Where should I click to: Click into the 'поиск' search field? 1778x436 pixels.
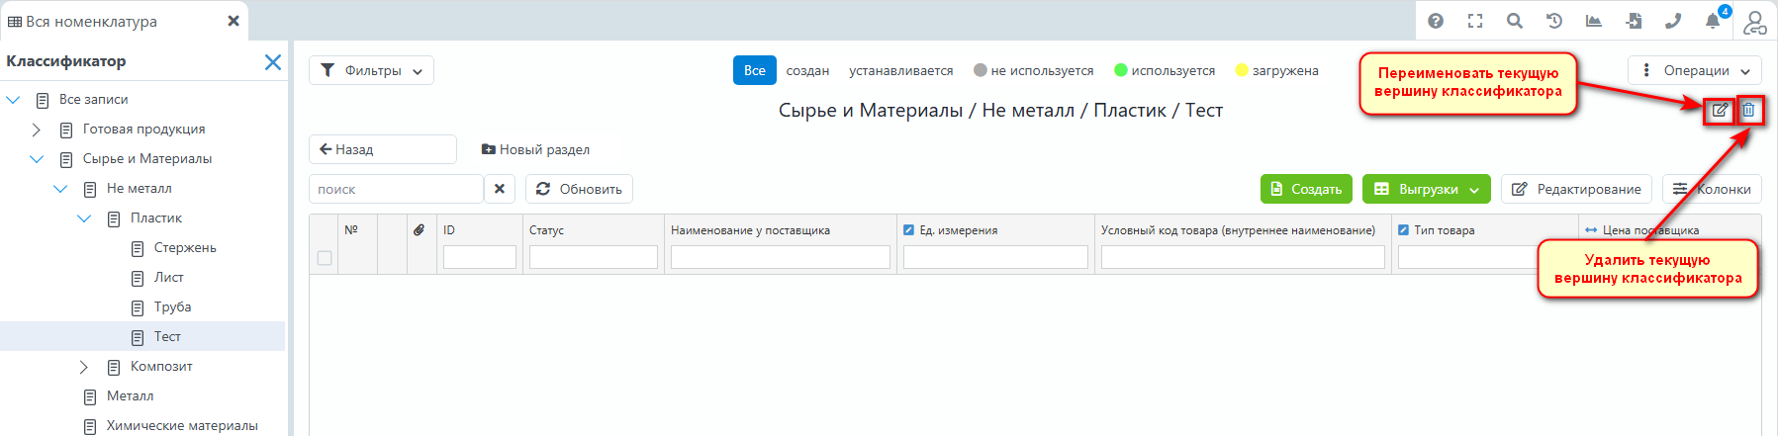(x=396, y=189)
